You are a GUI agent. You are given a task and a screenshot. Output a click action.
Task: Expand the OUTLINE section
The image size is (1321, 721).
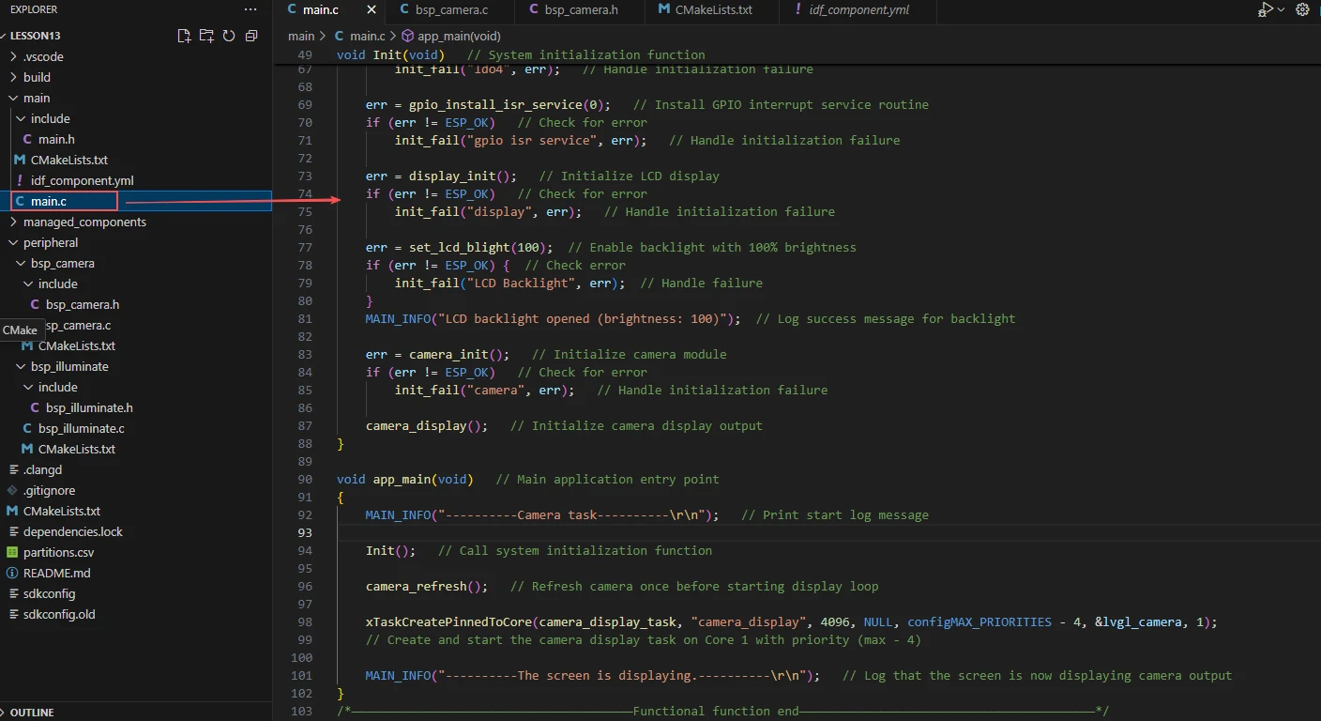click(32, 713)
